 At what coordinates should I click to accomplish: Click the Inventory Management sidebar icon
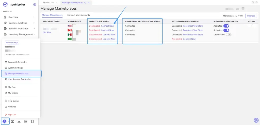coord(5,34)
